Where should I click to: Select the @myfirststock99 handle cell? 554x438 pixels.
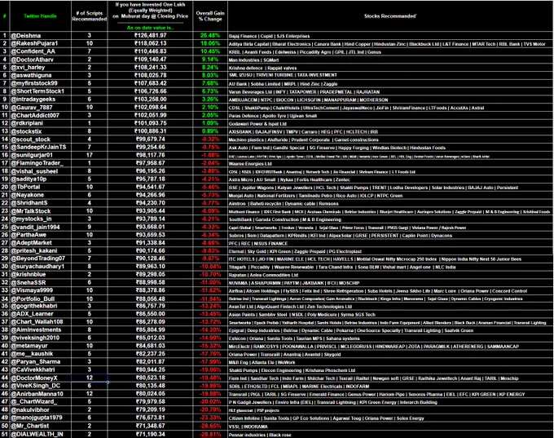tap(41, 83)
